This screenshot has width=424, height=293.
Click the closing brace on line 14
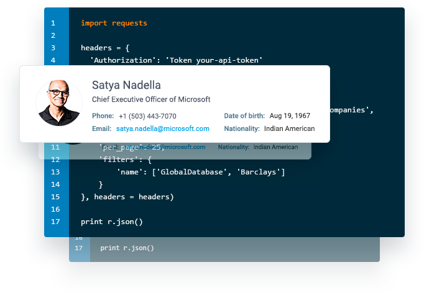(x=101, y=184)
